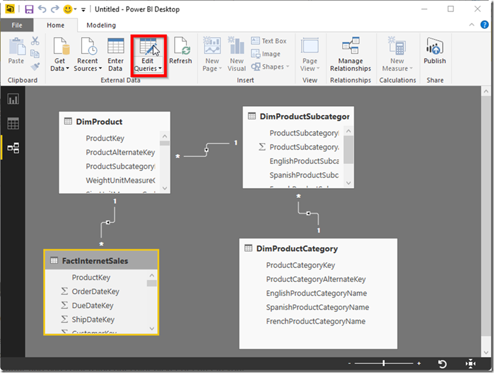Image resolution: width=494 pixels, height=373 pixels.
Task: Select SpanishProductSubc field in DimProductSubcategory
Action: (x=304, y=175)
